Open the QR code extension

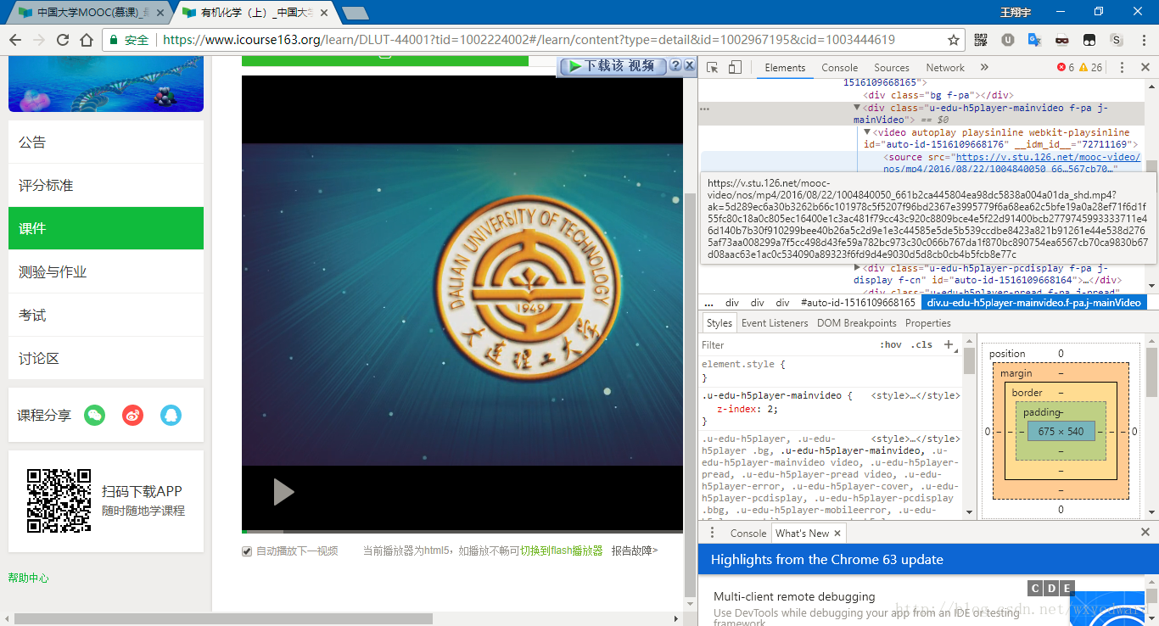pos(981,40)
